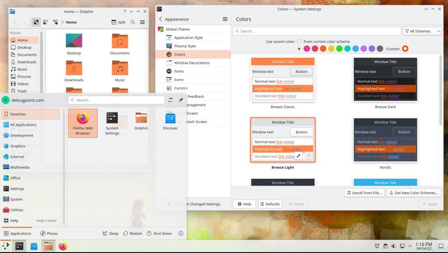
Task: Click the pencil edit icon on Breeze Light
Action: click(298, 156)
